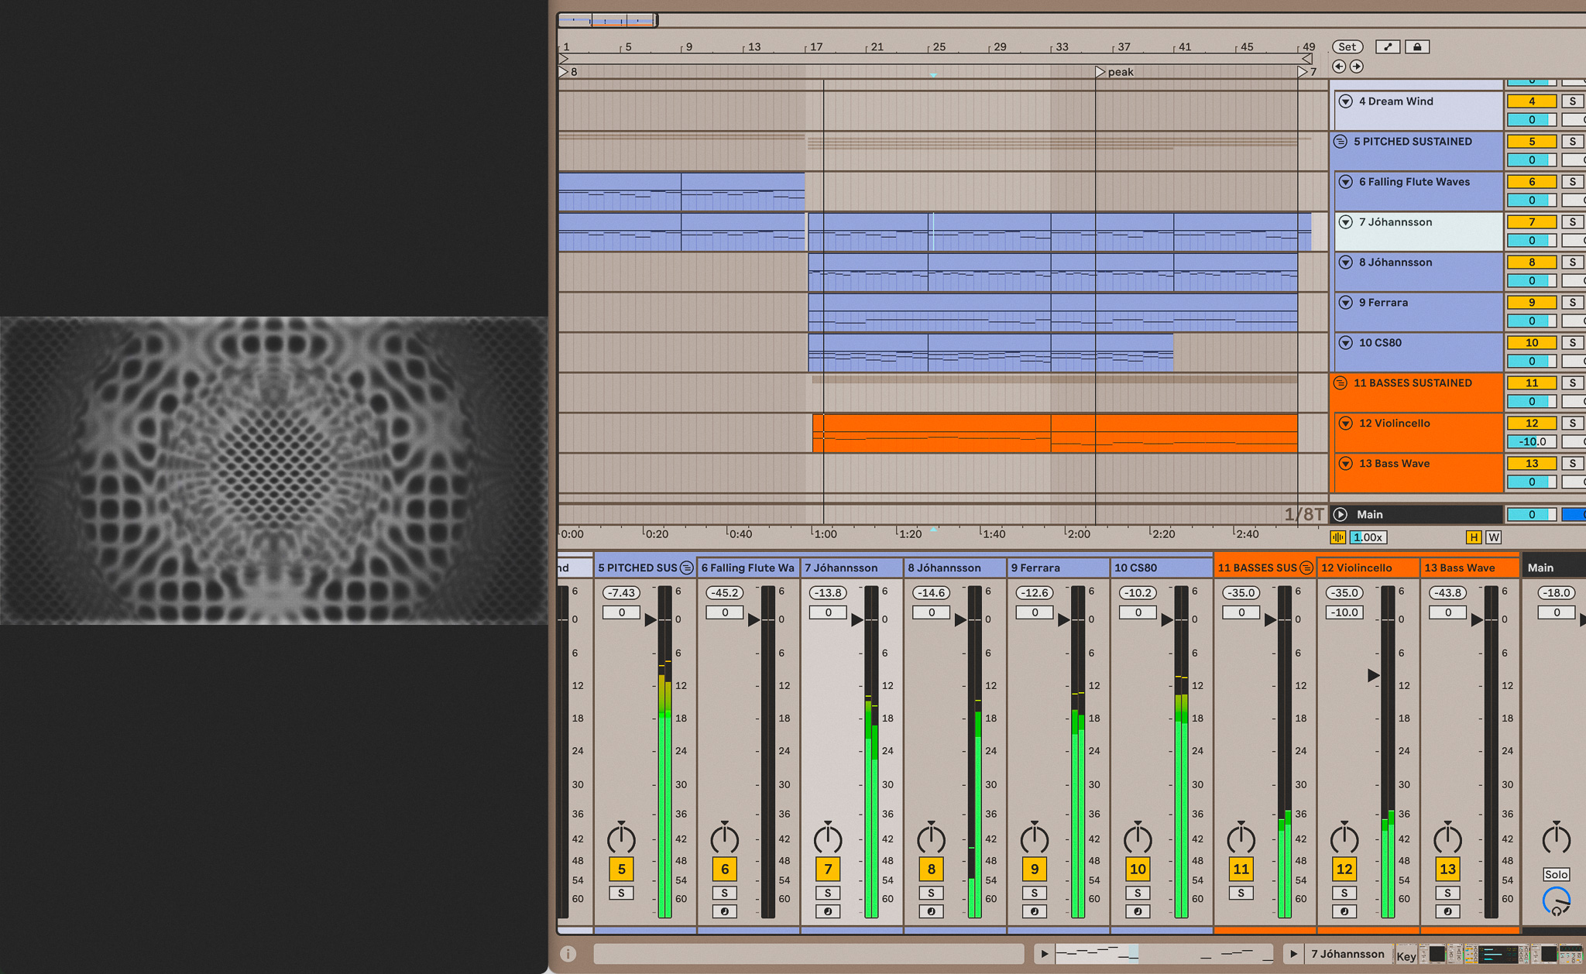
Task: Toggle the H optimize height button
Action: click(x=1474, y=537)
